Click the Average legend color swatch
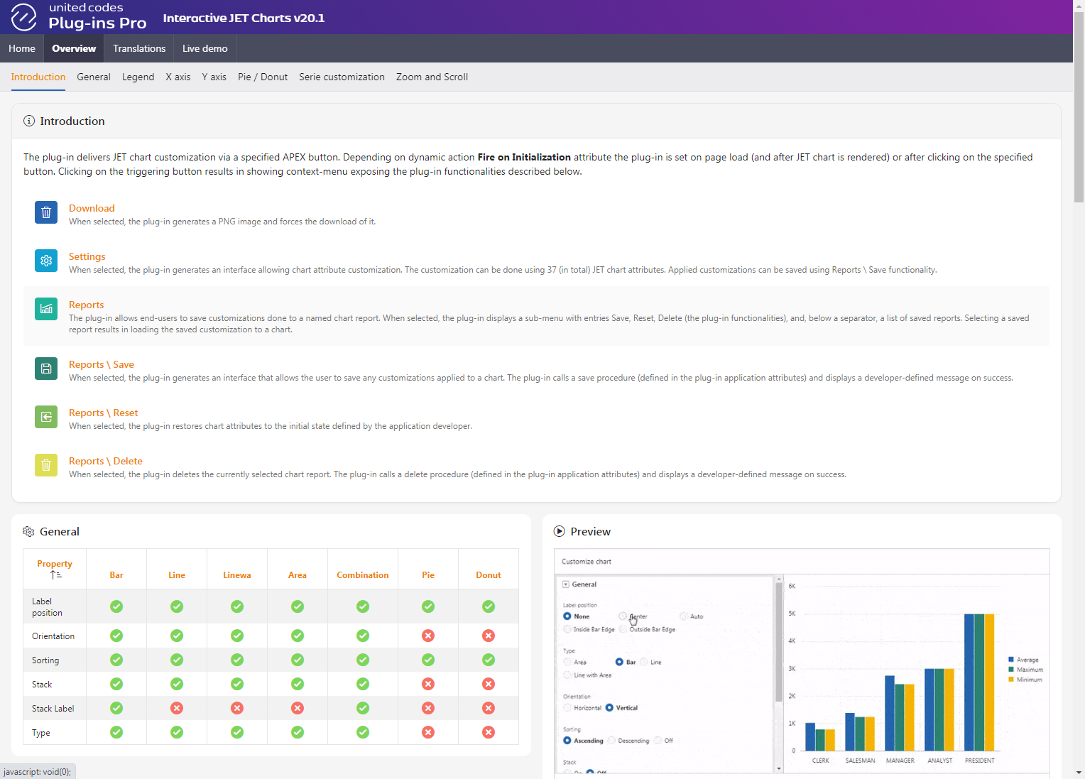1085x779 pixels. click(1011, 660)
